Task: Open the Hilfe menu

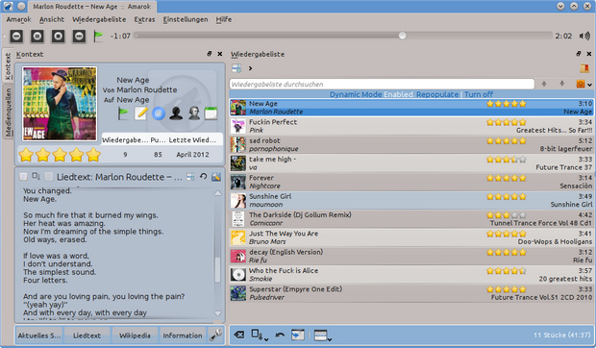Action: (224, 19)
